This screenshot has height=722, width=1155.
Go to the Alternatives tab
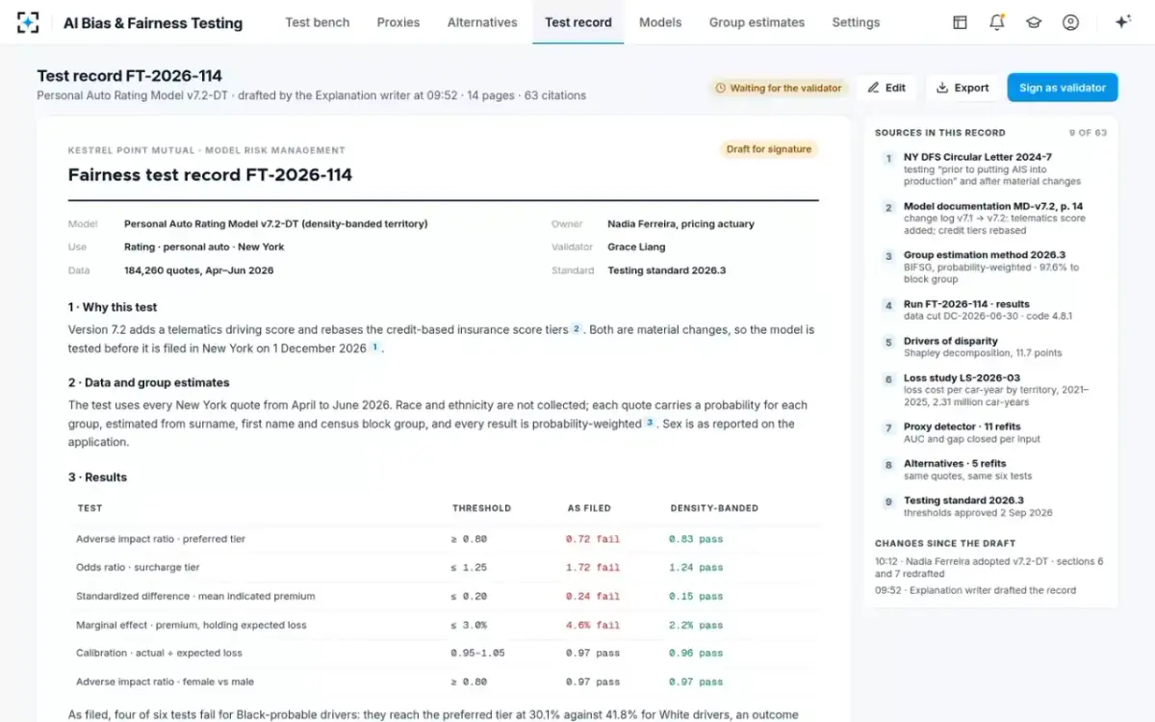pyautogui.click(x=482, y=22)
